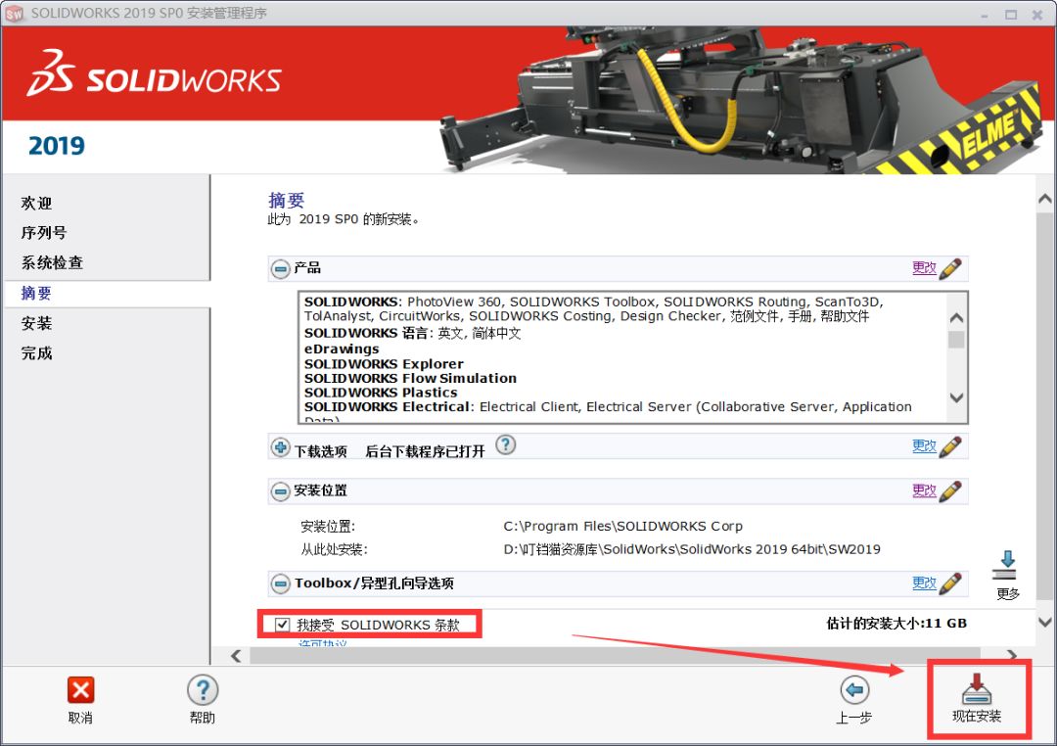
Task: Click horizontal scrollbar left arrow
Action: tap(236, 656)
